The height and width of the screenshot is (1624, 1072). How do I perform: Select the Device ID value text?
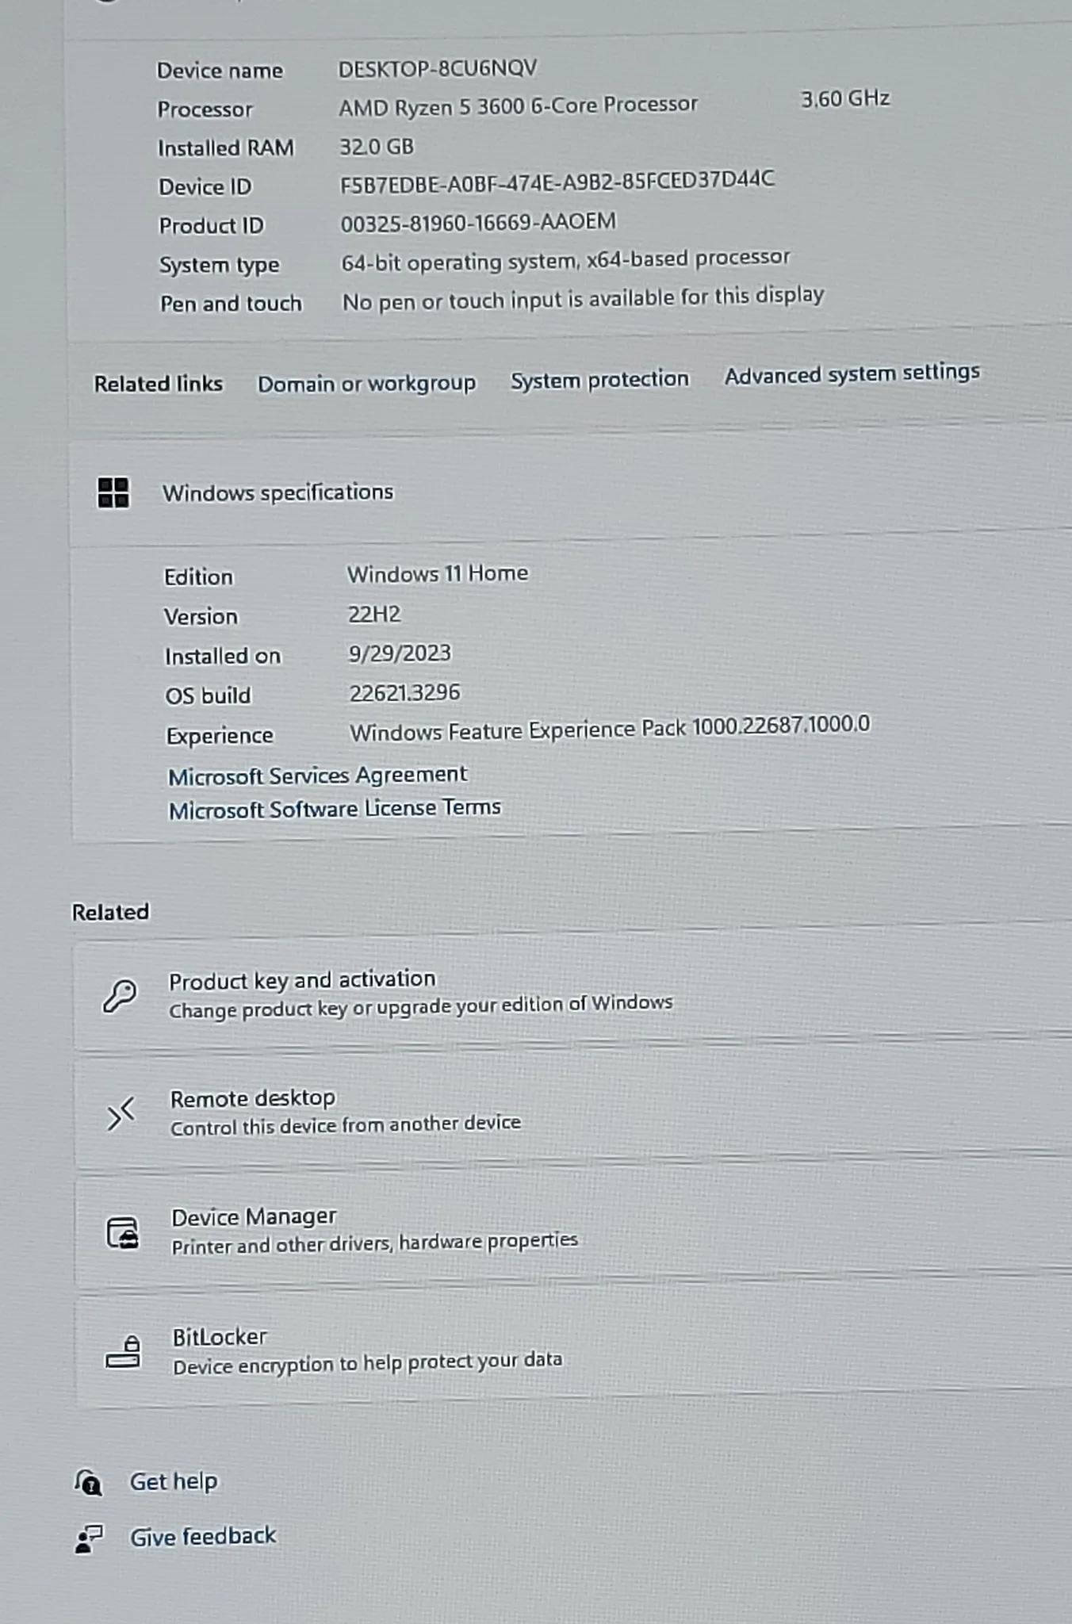(x=557, y=182)
